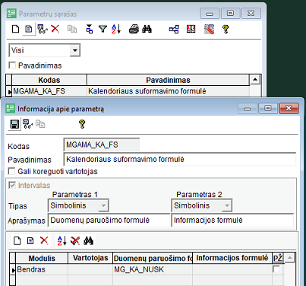The width and height of the screenshot is (306, 286).
Task: Expand Parametras 2 Simbolinis type dropdown
Action: pos(227,205)
